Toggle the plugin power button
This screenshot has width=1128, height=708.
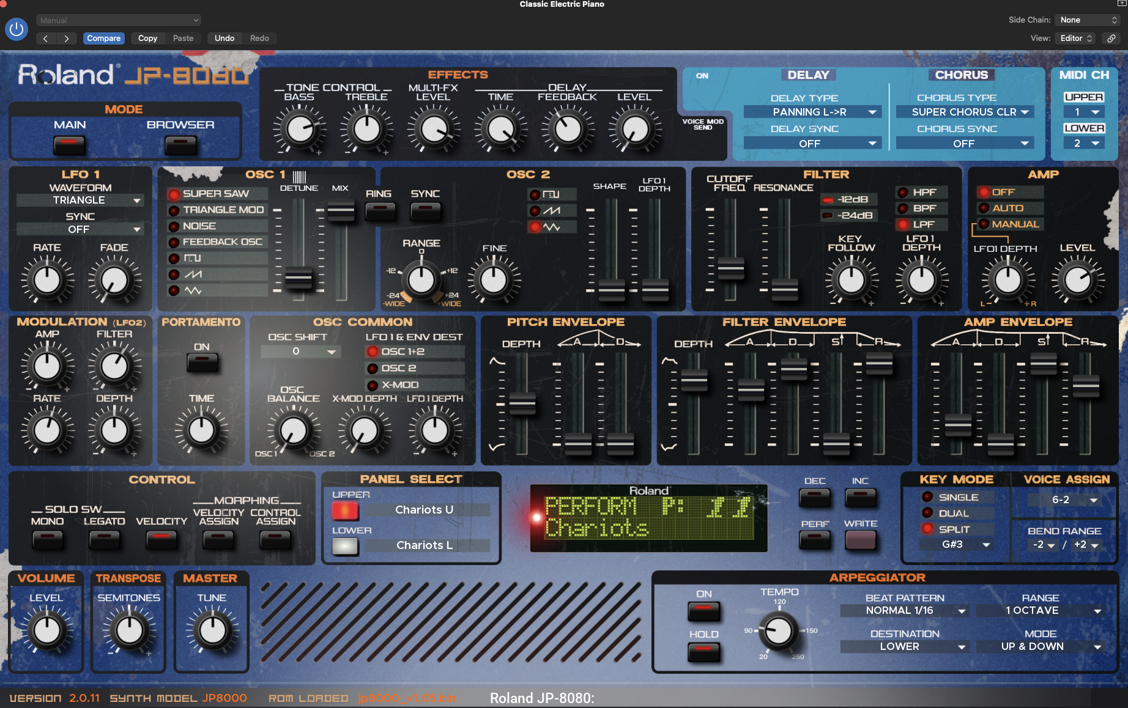pyautogui.click(x=17, y=29)
